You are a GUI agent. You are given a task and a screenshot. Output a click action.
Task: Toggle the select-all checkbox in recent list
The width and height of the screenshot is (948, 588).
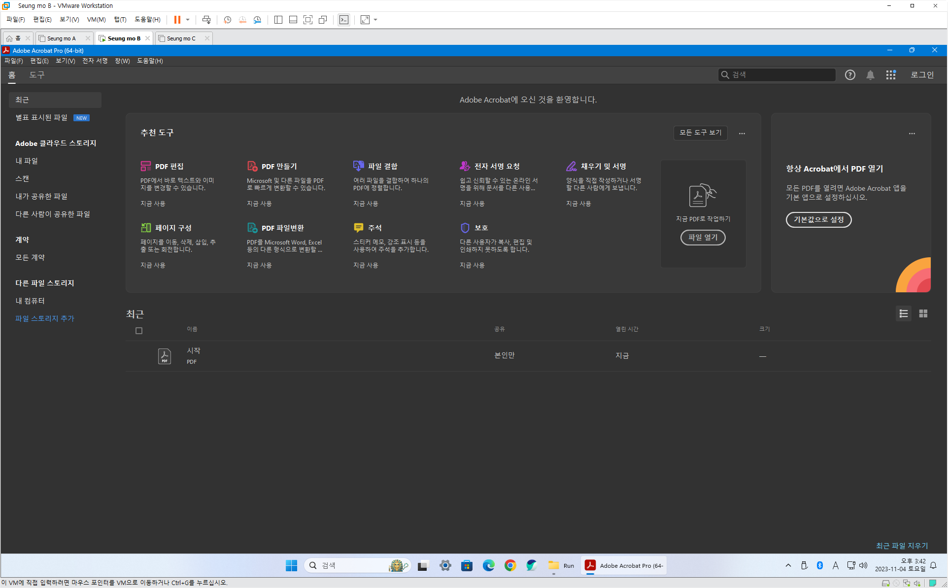pos(139,331)
